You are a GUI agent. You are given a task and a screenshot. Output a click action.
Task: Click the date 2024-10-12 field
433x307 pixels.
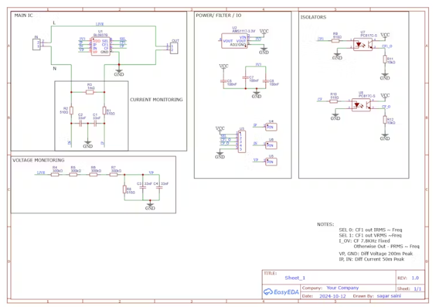pyautogui.click(x=332, y=296)
